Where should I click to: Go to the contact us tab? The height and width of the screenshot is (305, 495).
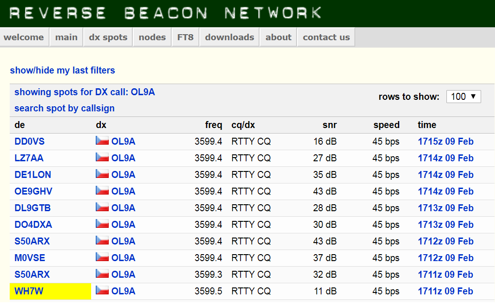327,37
